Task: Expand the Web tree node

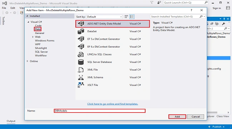Action: (x=33, y=37)
